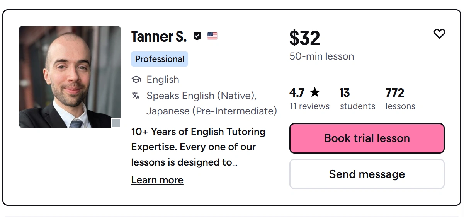Click the 50-min lesson label
The height and width of the screenshot is (217, 464).
coord(321,56)
